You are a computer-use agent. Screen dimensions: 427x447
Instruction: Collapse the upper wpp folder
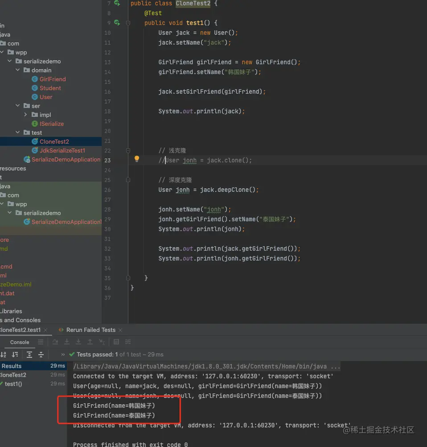[2, 52]
